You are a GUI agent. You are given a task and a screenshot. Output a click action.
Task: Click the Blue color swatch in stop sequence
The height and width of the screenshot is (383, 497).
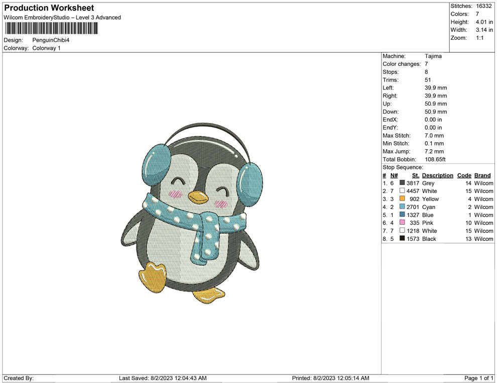pos(402,215)
